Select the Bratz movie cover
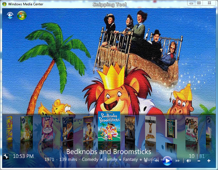 click(192, 129)
